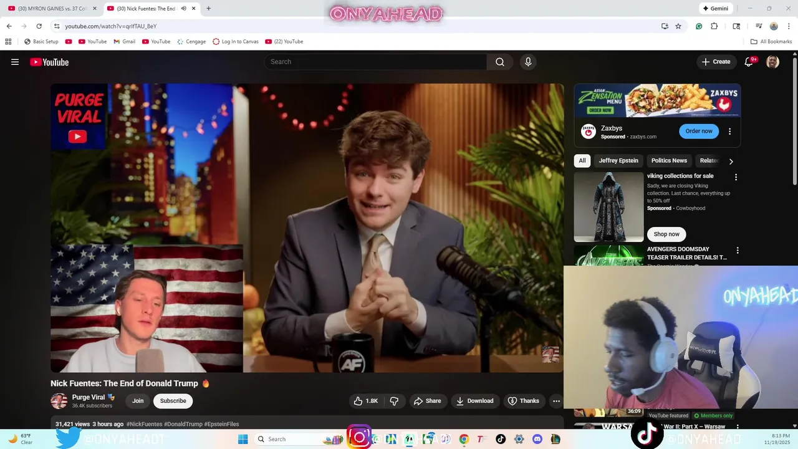Go to YouTube home via logo
Screen dimensions: 798x449
pos(49,62)
